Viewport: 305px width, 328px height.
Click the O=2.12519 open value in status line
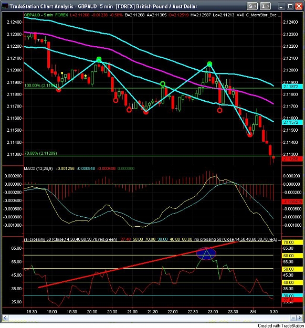178,15
